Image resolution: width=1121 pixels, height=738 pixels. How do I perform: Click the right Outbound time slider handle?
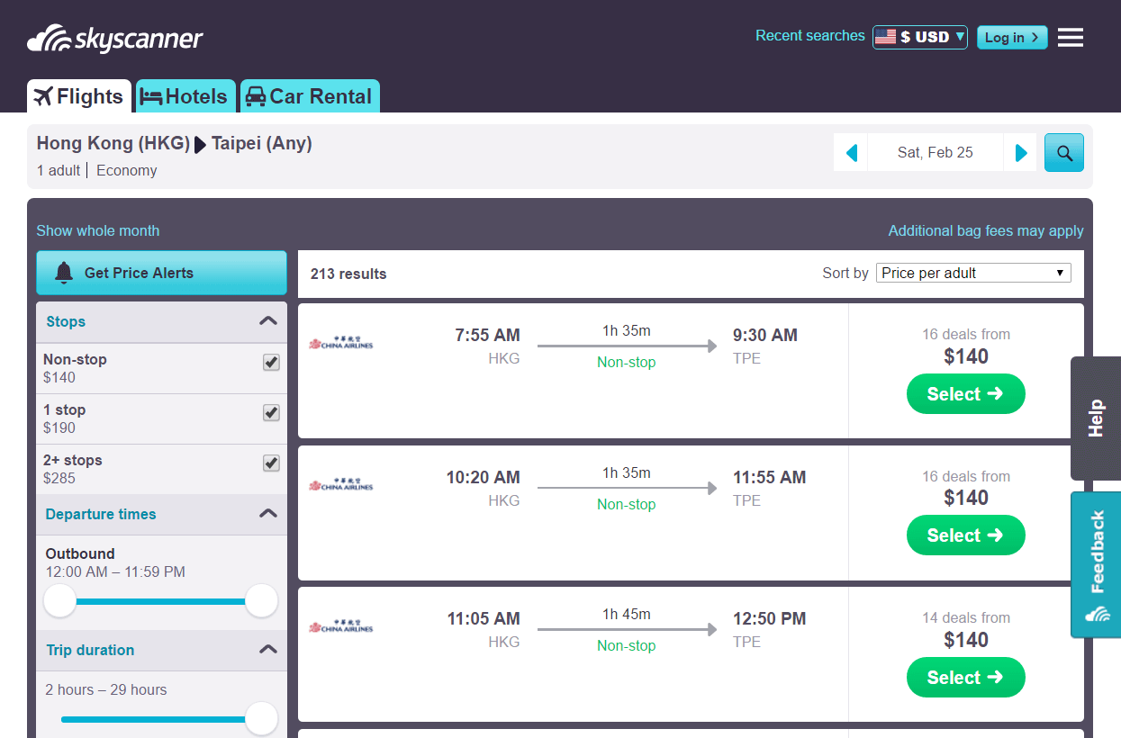pyautogui.click(x=261, y=600)
